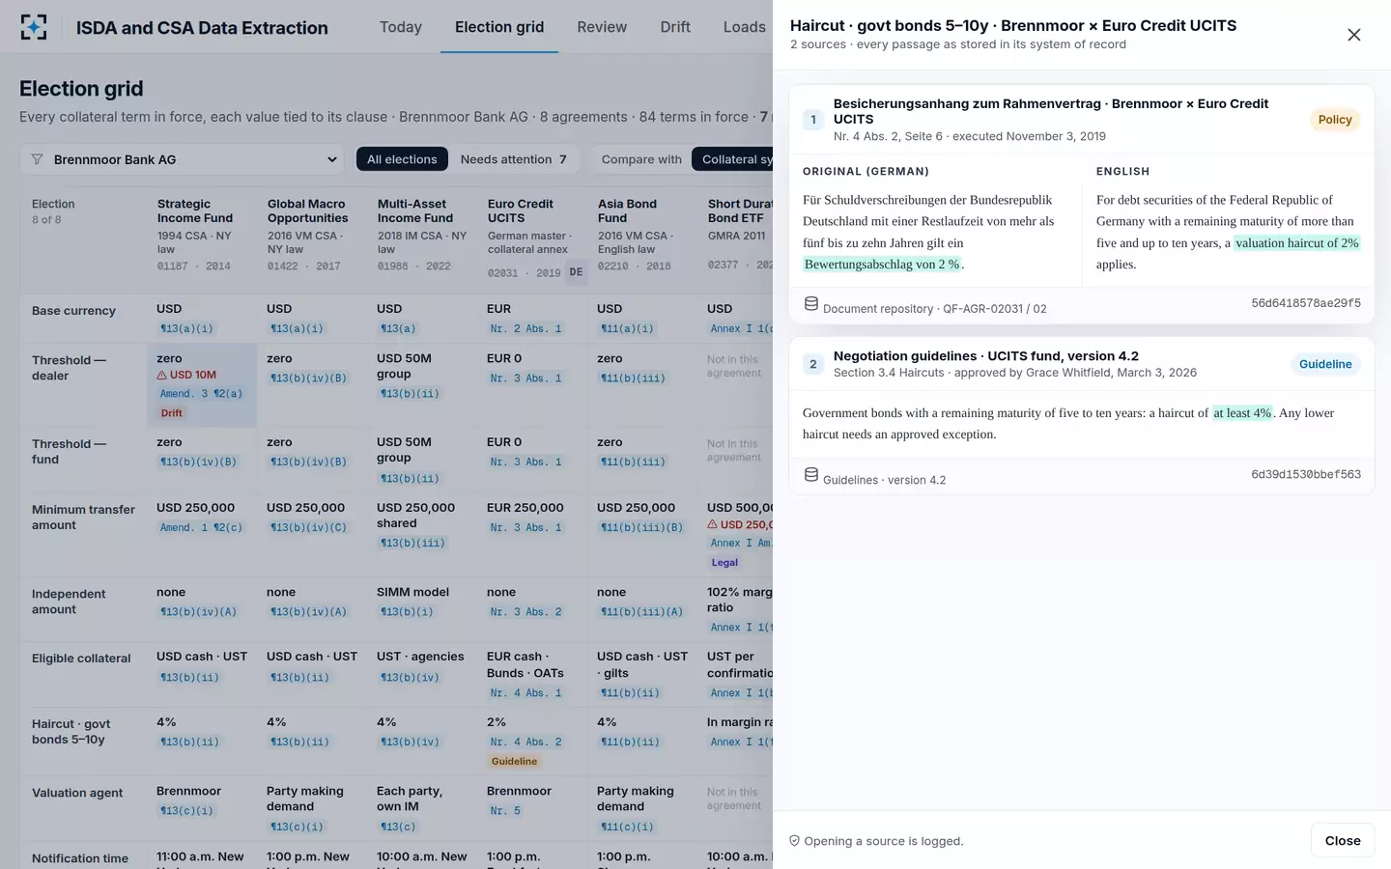The height and width of the screenshot is (869, 1391).
Task: Click the shield icon beside 'Opening a source is logged'
Action: [794, 841]
